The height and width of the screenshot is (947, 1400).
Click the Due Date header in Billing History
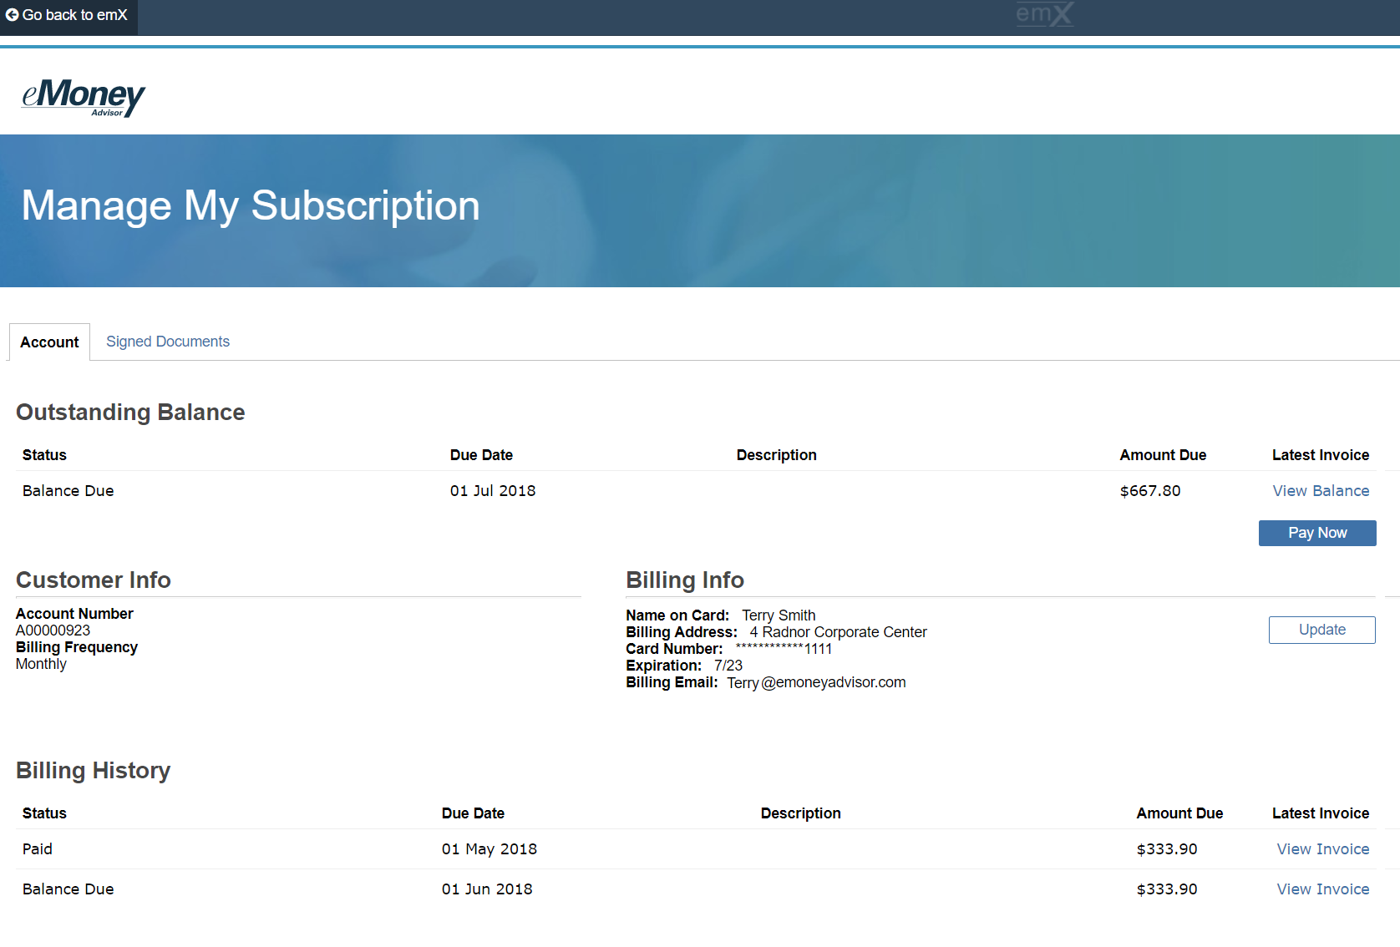click(473, 813)
